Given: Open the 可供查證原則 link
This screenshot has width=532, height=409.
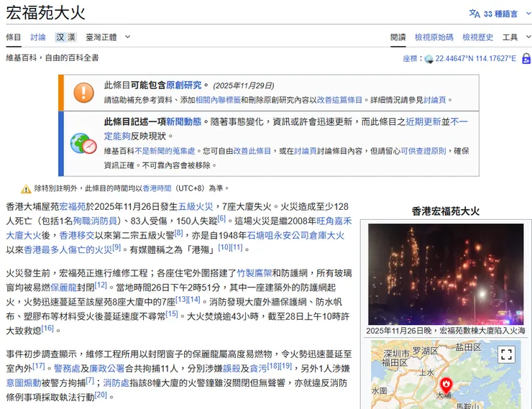Looking at the screenshot, I should (423, 151).
